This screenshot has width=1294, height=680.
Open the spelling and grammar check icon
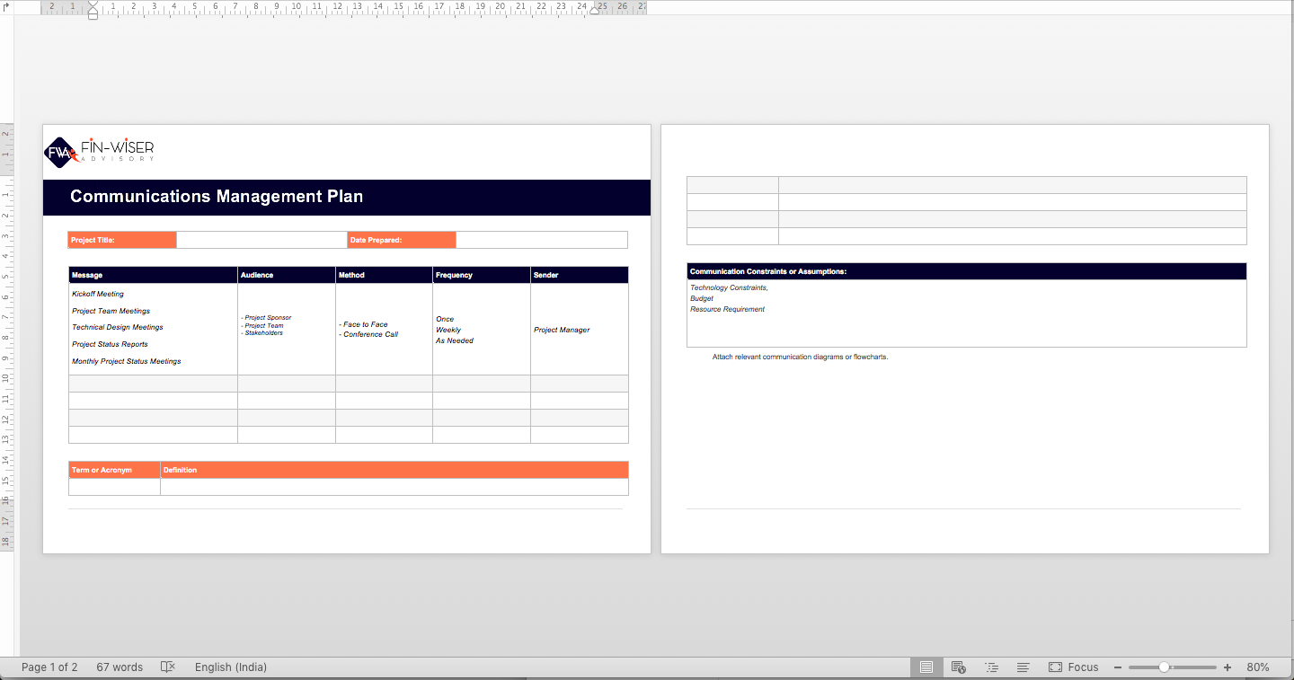pos(167,667)
